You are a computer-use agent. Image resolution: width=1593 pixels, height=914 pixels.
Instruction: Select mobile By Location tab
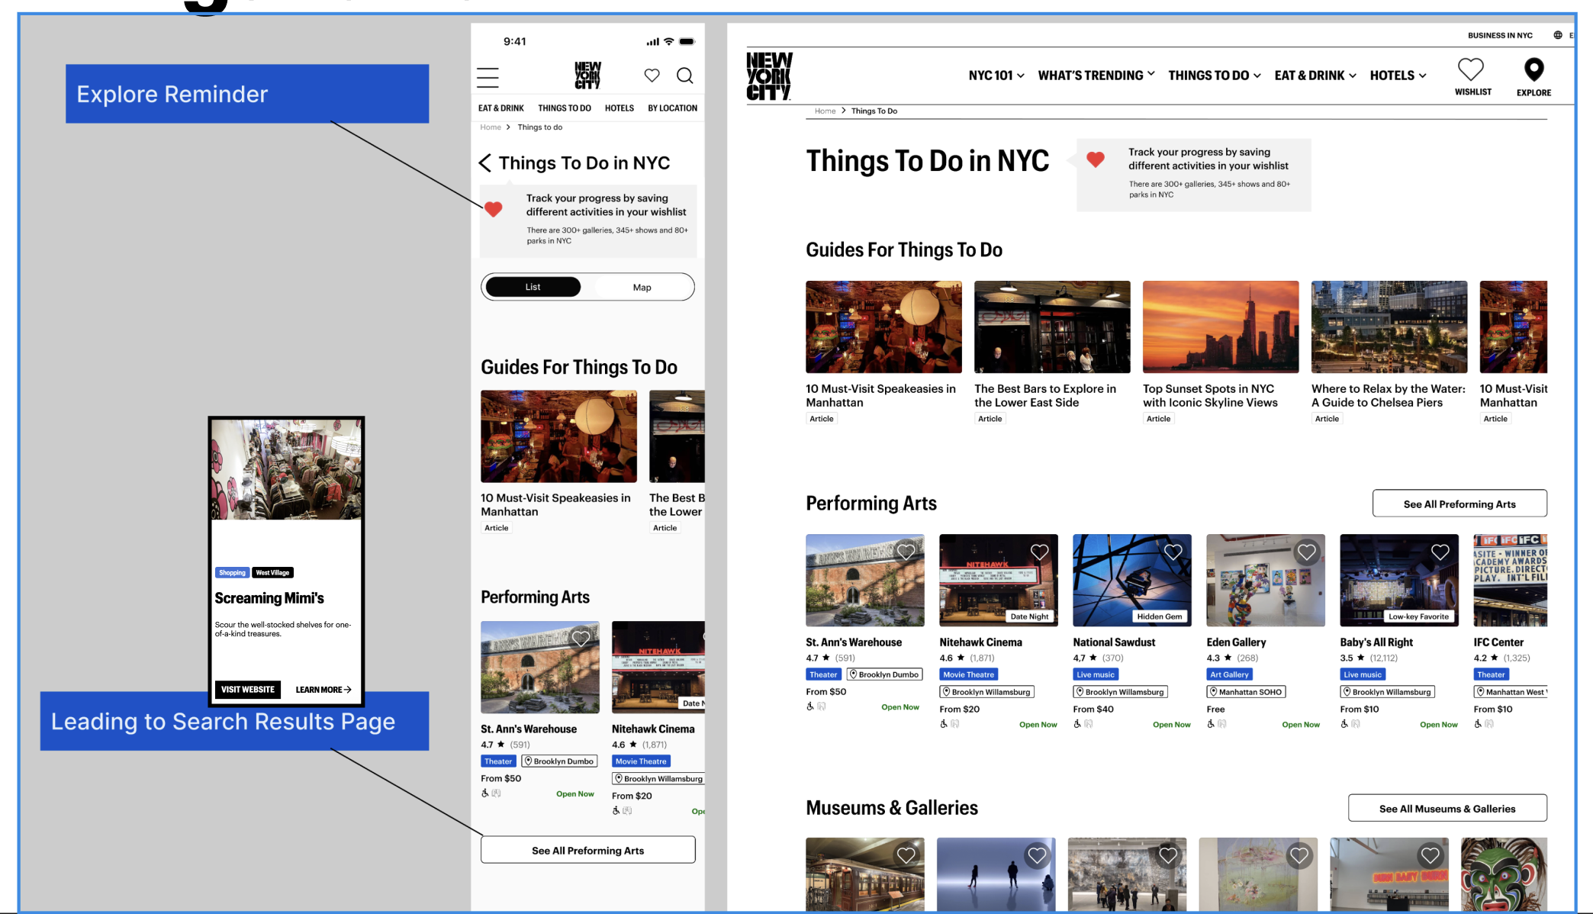pos(672,108)
